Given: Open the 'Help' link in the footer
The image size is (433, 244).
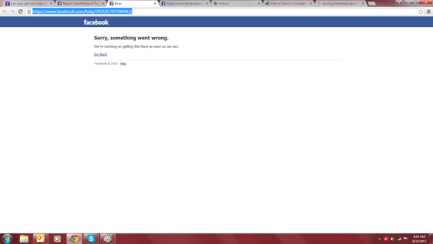Looking at the screenshot, I should (x=123, y=63).
